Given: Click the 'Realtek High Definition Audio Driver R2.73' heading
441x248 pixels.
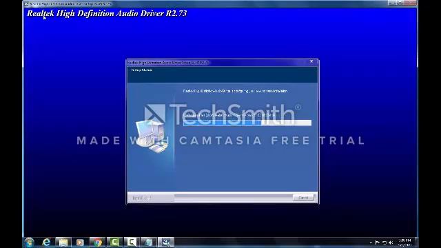Looking at the screenshot, I should pyautogui.click(x=107, y=13).
